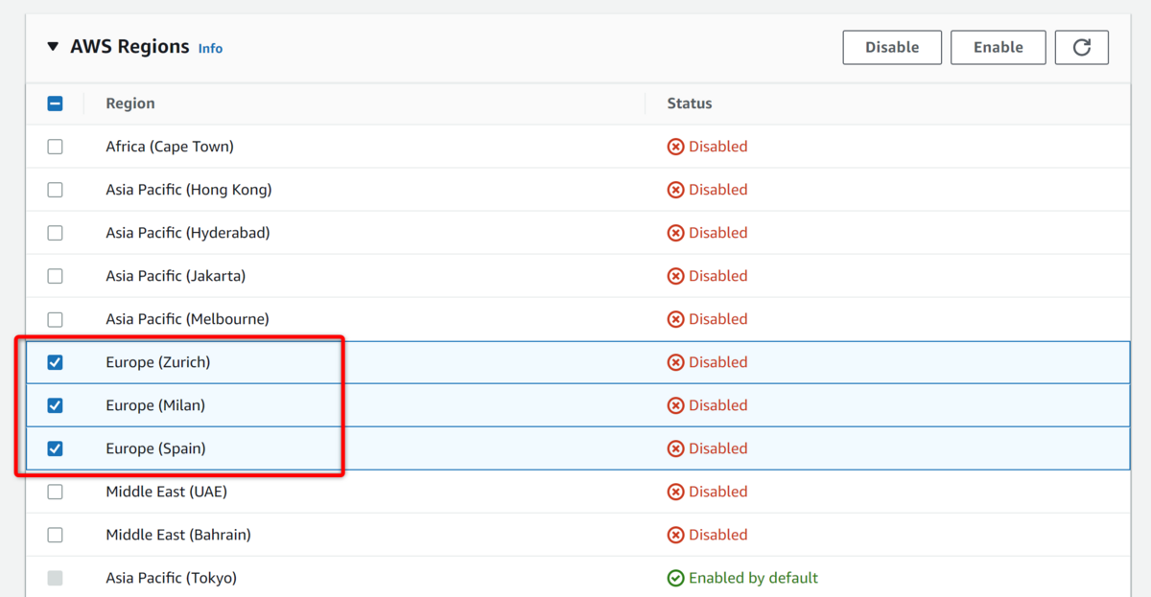Select the Asia Pacific (Jakarta) region name
1151x597 pixels.
click(176, 276)
